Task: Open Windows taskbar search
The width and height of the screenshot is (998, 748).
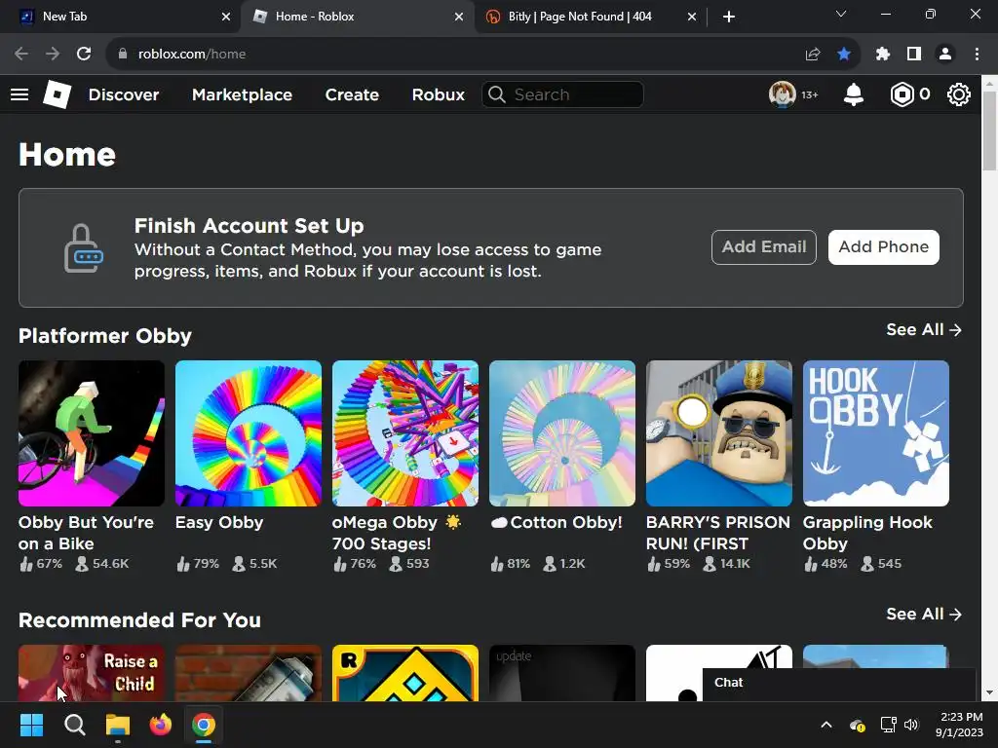Action: [74, 725]
